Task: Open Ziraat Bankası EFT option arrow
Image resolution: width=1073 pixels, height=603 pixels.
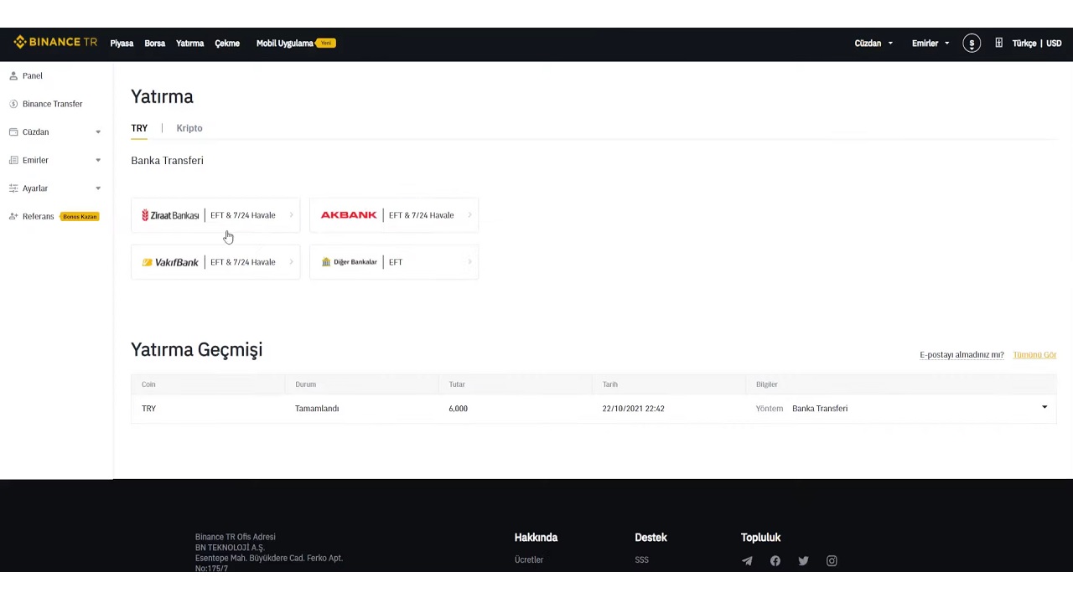Action: pos(291,215)
